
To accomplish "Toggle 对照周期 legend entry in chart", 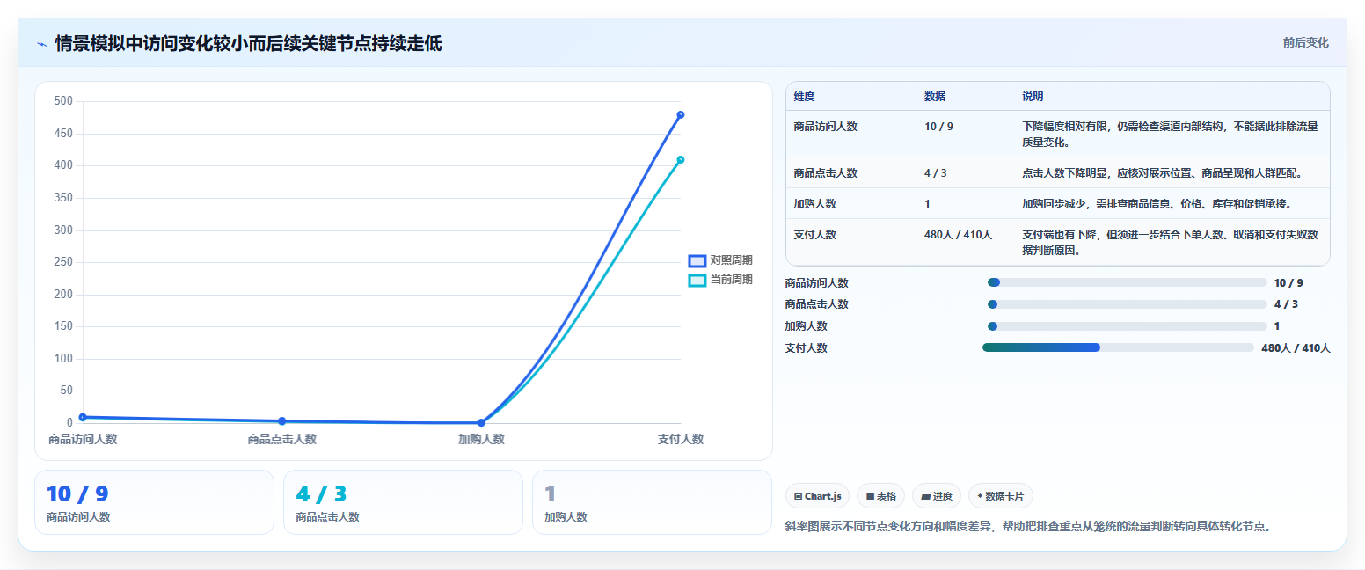I will pyautogui.click(x=720, y=260).
